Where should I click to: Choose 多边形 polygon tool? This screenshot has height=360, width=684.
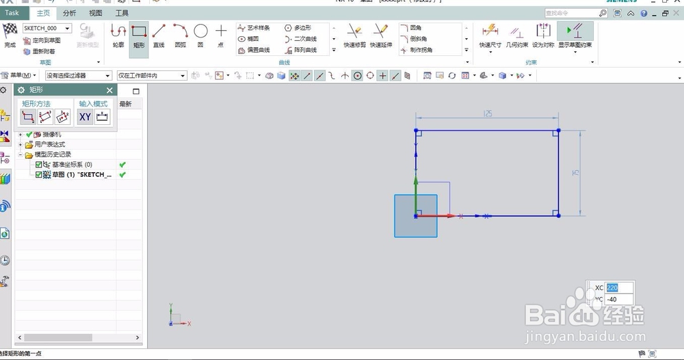click(x=298, y=28)
